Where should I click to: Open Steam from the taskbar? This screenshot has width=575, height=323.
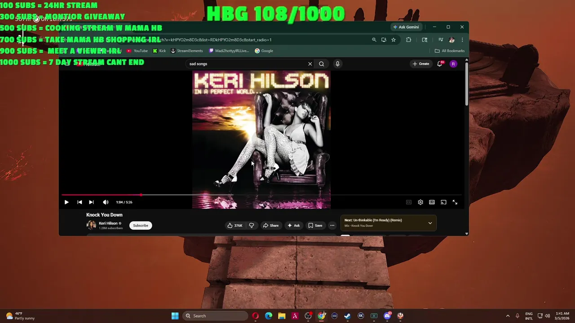tap(348, 316)
